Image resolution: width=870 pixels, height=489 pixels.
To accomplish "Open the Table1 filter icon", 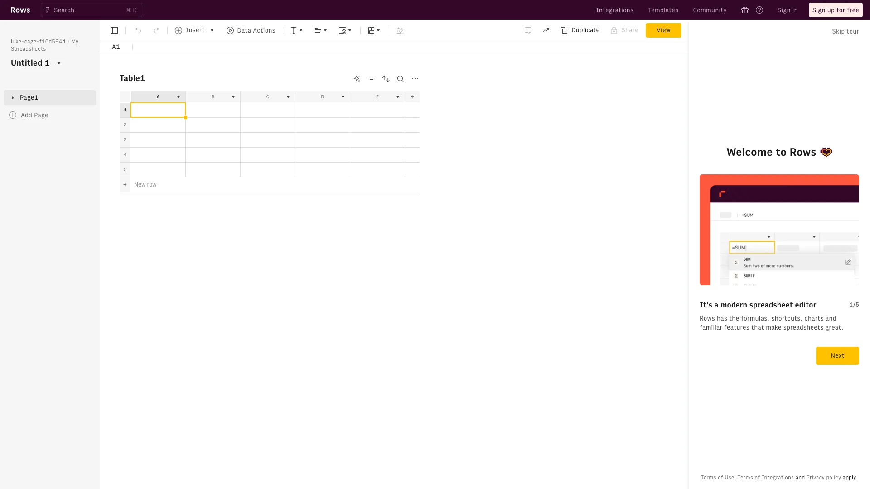I will (372, 79).
